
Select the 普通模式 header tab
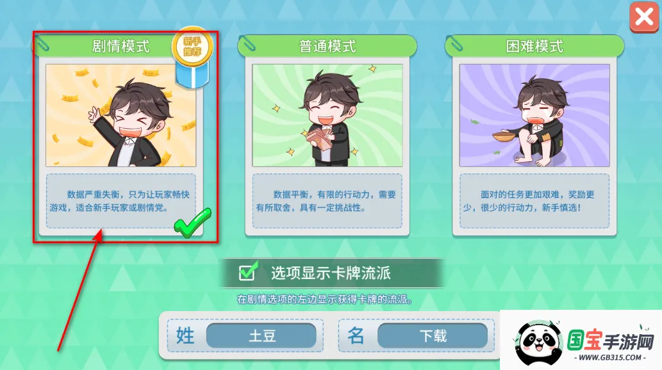point(327,46)
